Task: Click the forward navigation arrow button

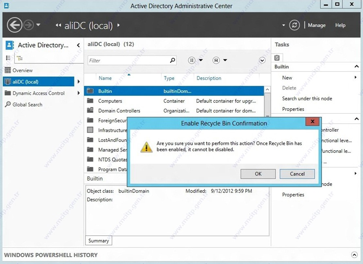Action: click(29, 25)
